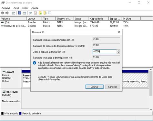153x121 pixels.
Task: Maximize the Gerenciamento de disco window
Action: pyautogui.click(x=139, y=3)
